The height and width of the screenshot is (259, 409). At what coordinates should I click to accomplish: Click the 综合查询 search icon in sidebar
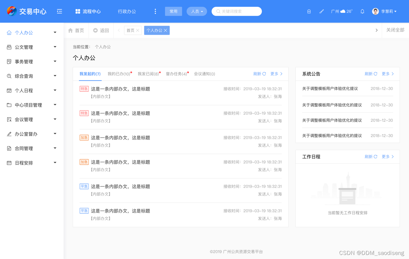9,76
